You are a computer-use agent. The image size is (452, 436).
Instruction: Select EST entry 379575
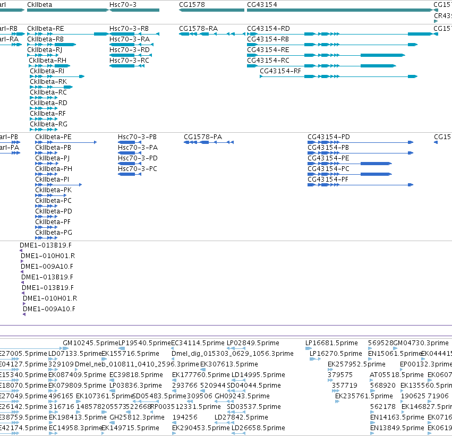click(x=340, y=375)
